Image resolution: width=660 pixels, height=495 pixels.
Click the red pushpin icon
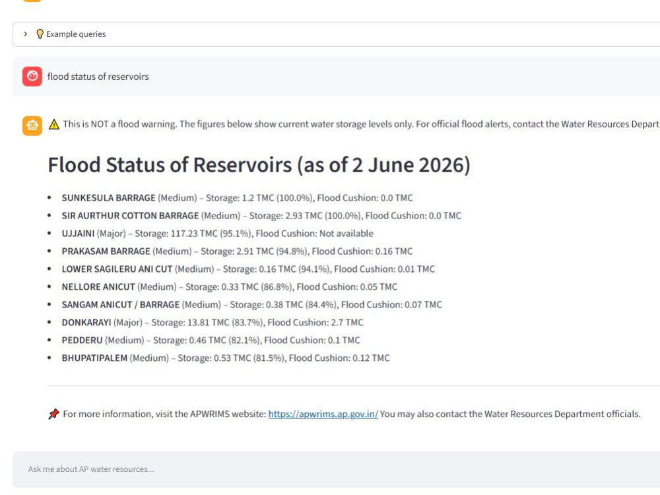pyautogui.click(x=54, y=414)
